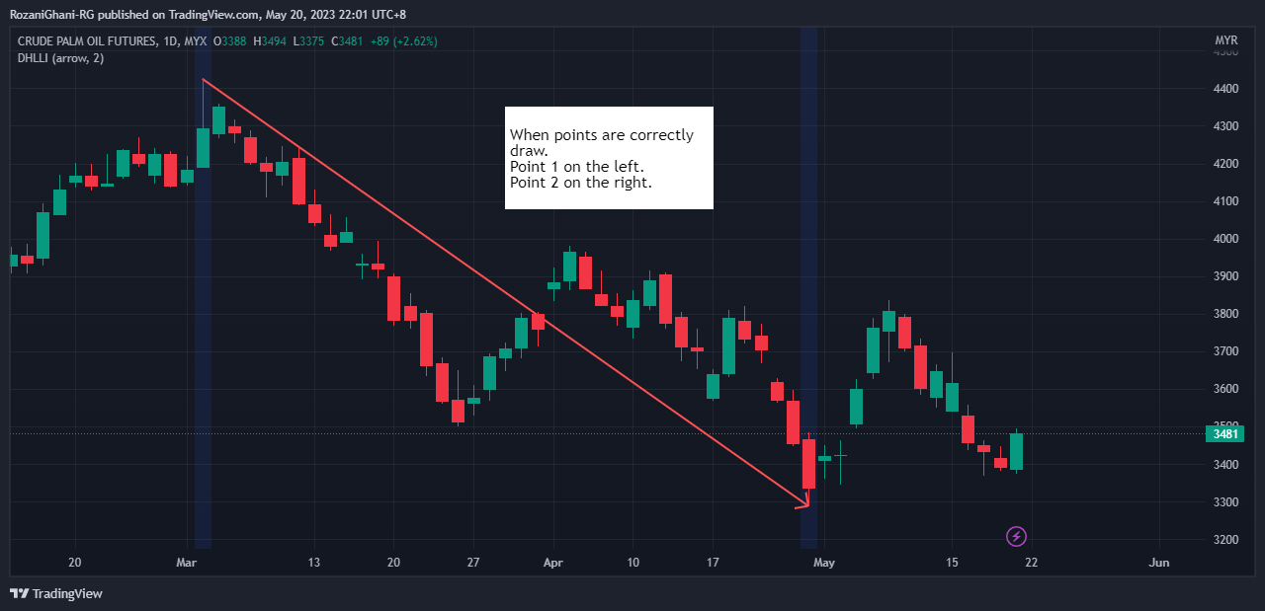1265x611 pixels.
Task: Click the 3200 price level on scale
Action: pyautogui.click(x=1226, y=540)
